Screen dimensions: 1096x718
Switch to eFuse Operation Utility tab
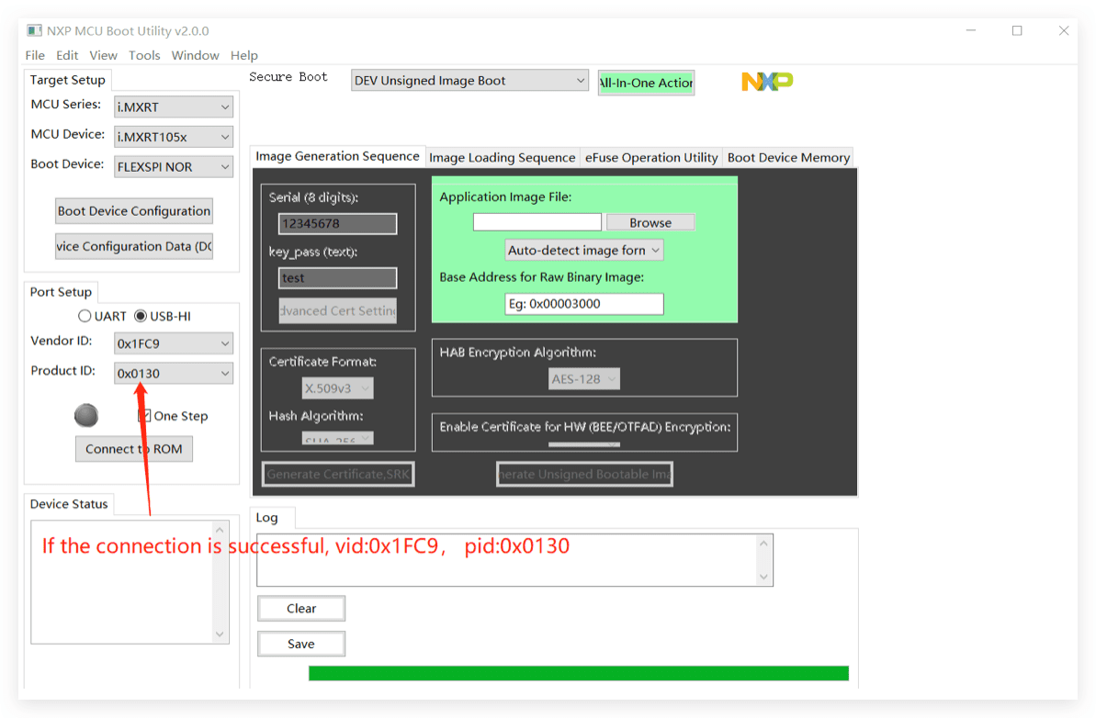coord(651,158)
